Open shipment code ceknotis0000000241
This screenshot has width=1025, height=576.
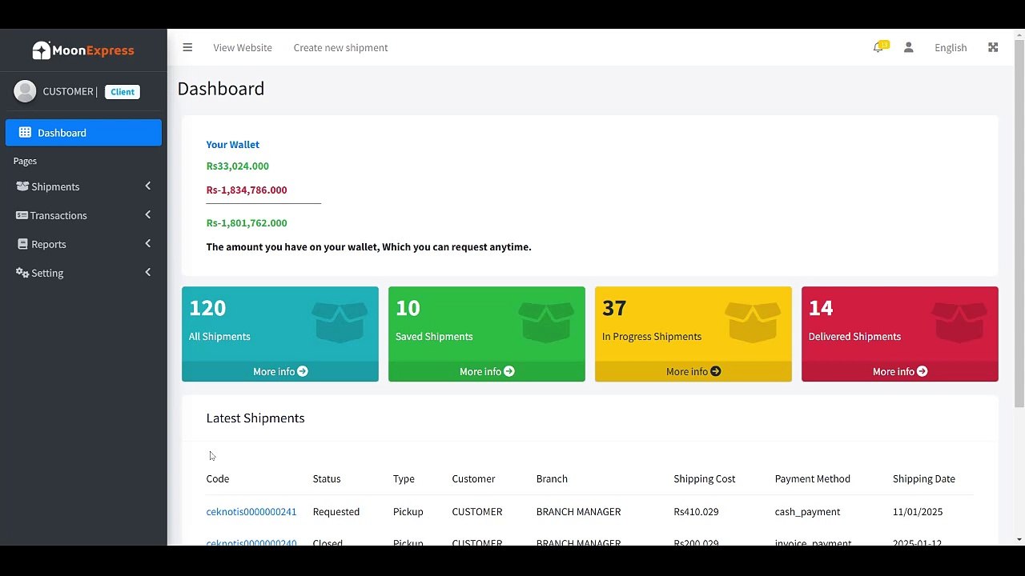pos(251,511)
